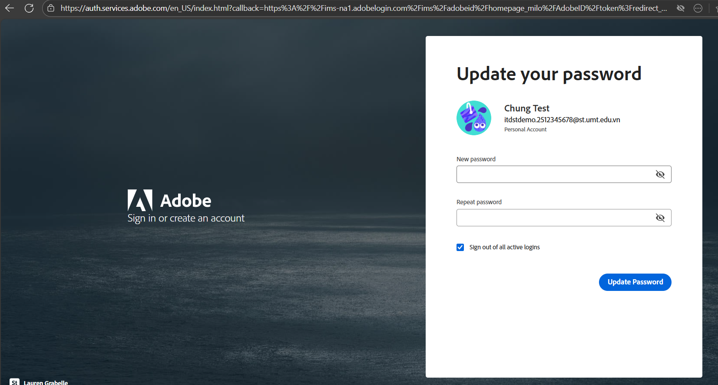The width and height of the screenshot is (718, 385).
Task: Click the browser back arrow
Action: 10,8
